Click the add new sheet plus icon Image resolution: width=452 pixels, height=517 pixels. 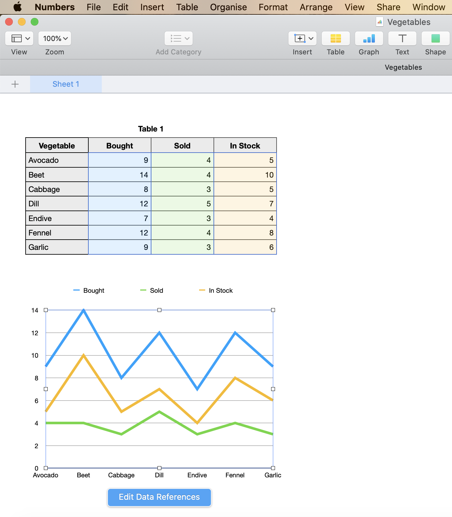coord(15,84)
